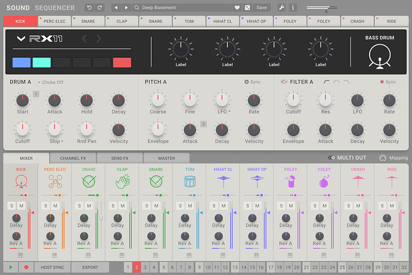Select Hihat CL cymbal icon
412x275 pixels.
[223, 181]
